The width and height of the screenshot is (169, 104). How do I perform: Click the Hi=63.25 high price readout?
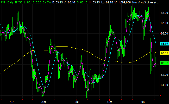coord(94,2)
